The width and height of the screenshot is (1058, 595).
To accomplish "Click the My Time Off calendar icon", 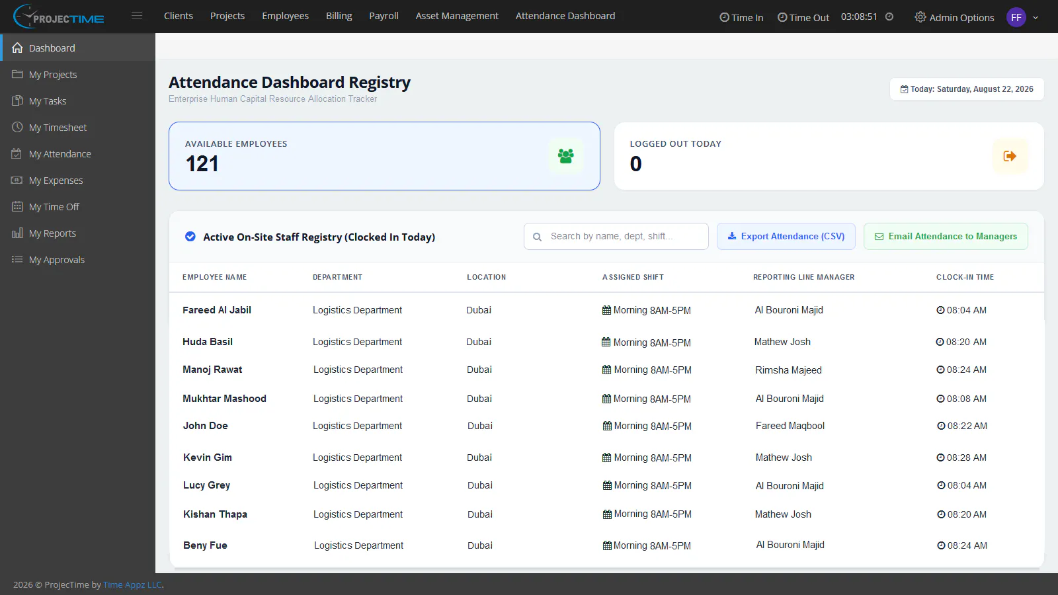I will pos(17,206).
